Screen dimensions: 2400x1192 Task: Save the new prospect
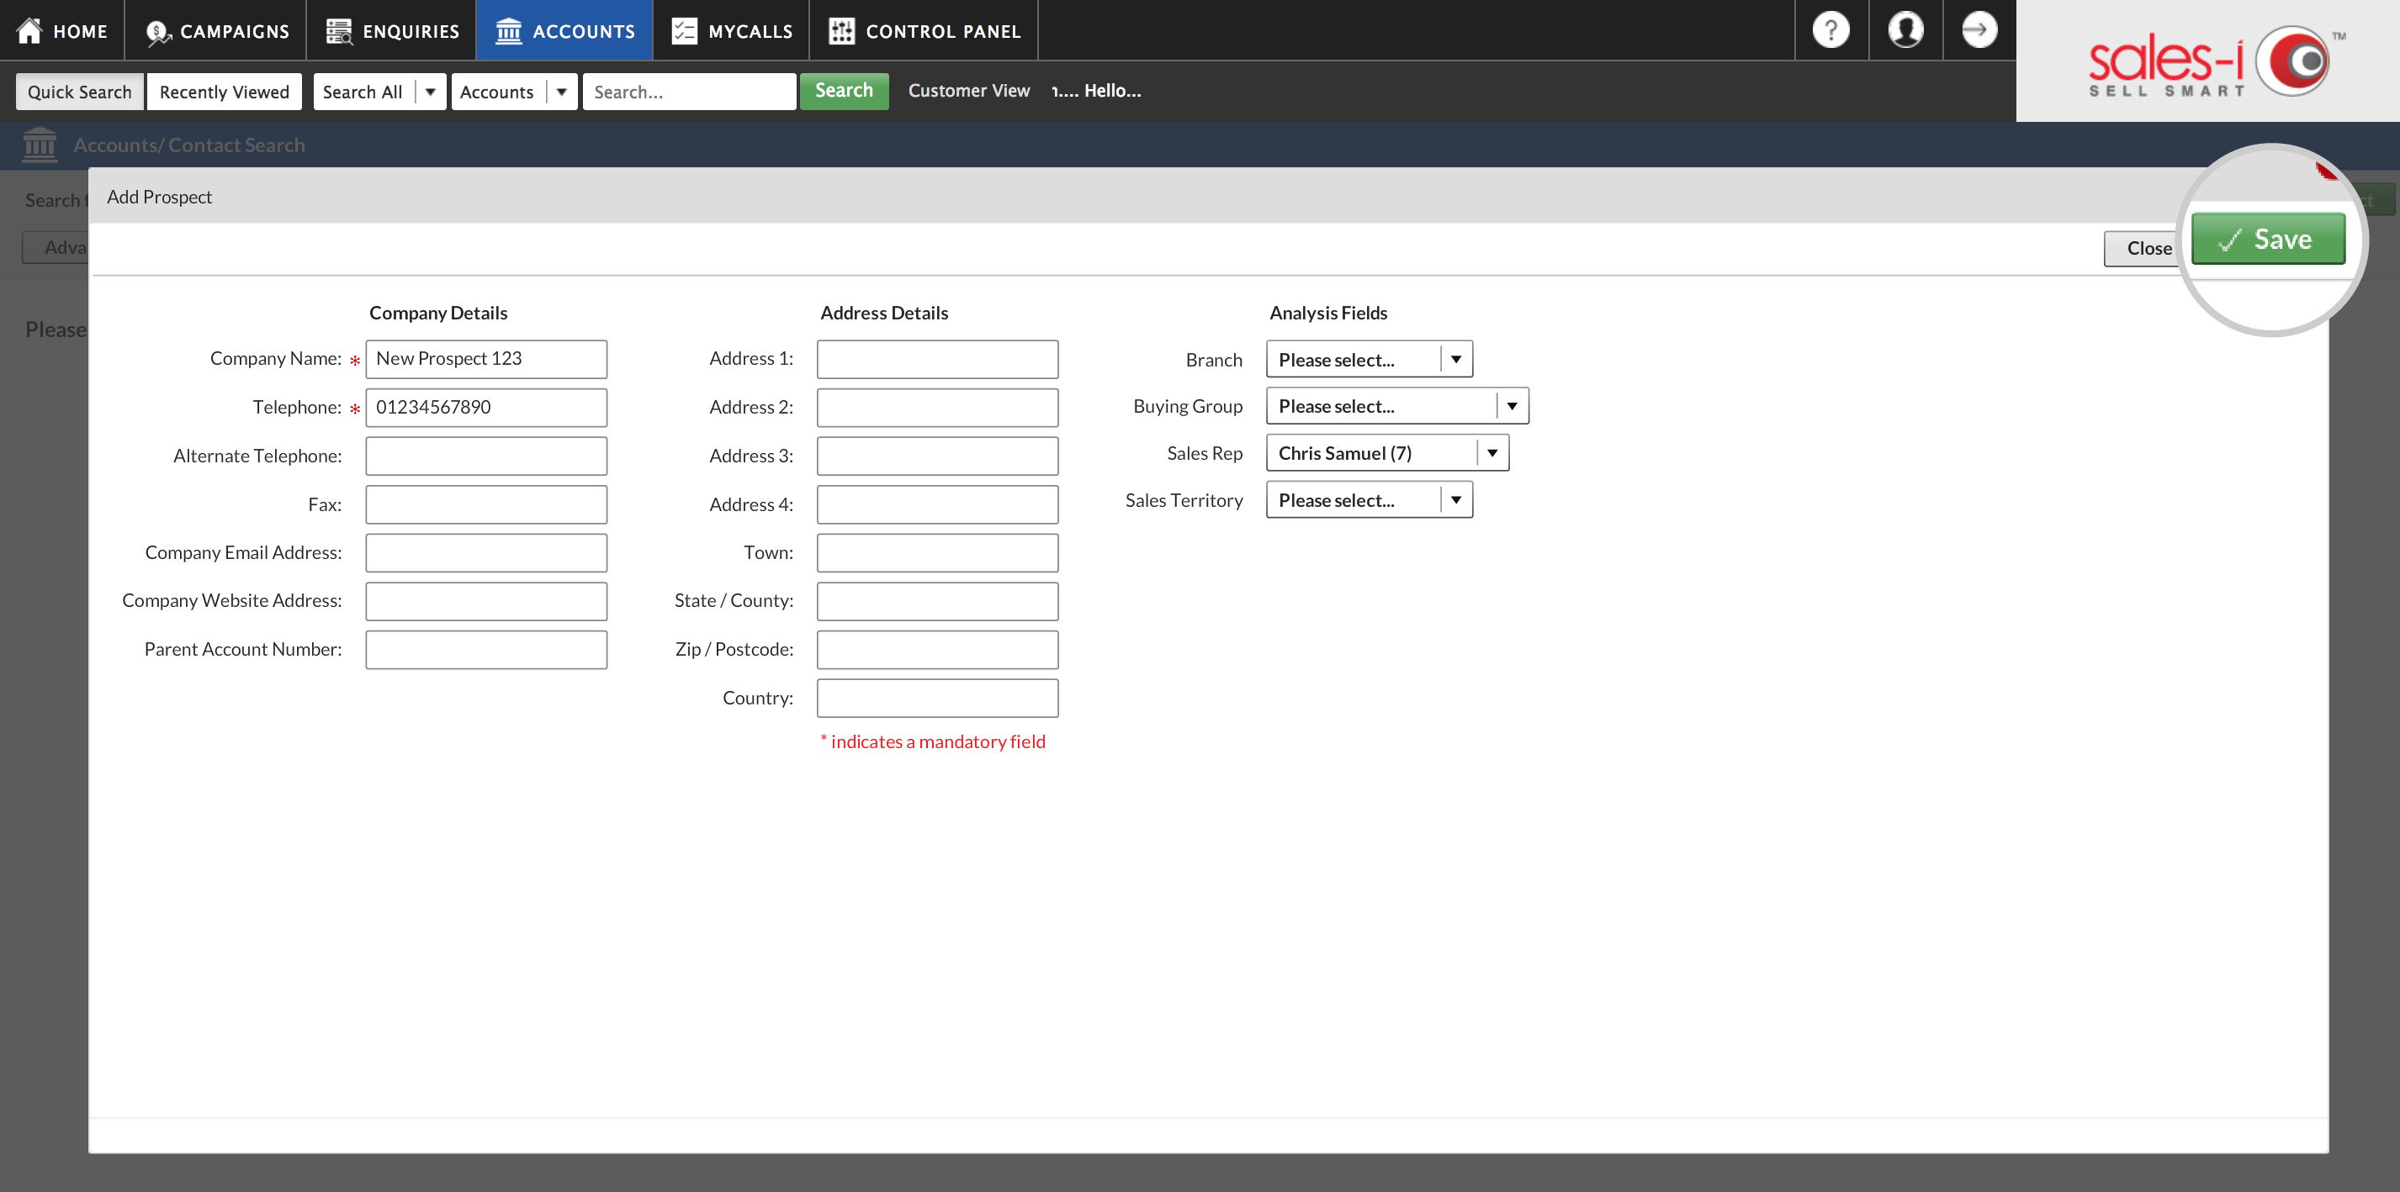[2268, 240]
